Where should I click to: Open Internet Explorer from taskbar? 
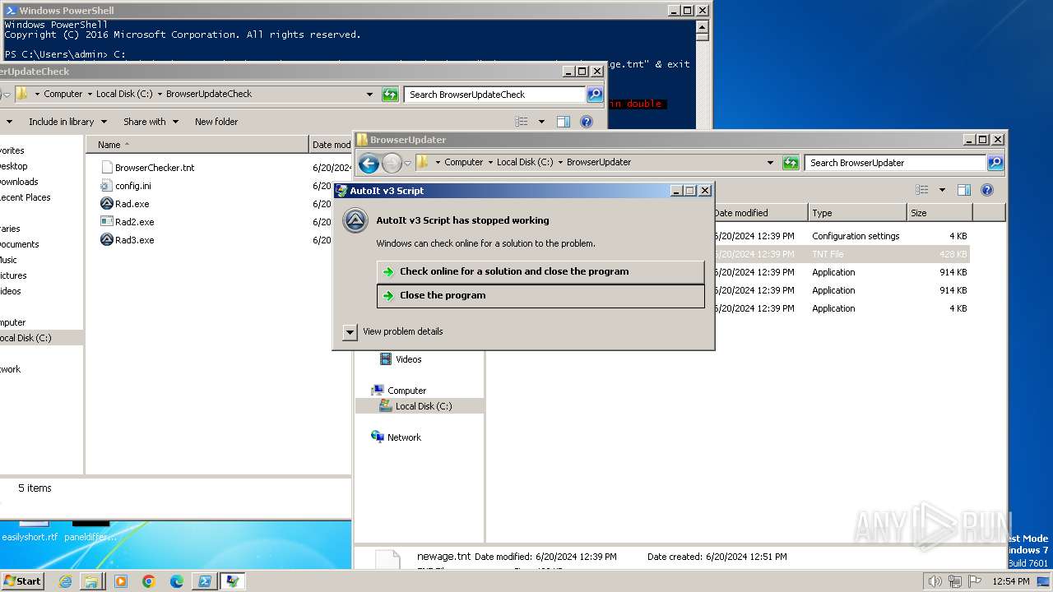tap(65, 581)
